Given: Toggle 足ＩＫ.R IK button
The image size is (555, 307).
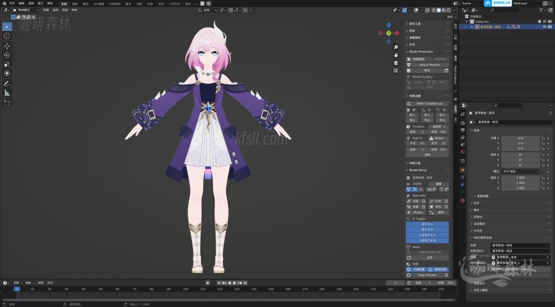Looking at the screenshot, I should [427, 230].
